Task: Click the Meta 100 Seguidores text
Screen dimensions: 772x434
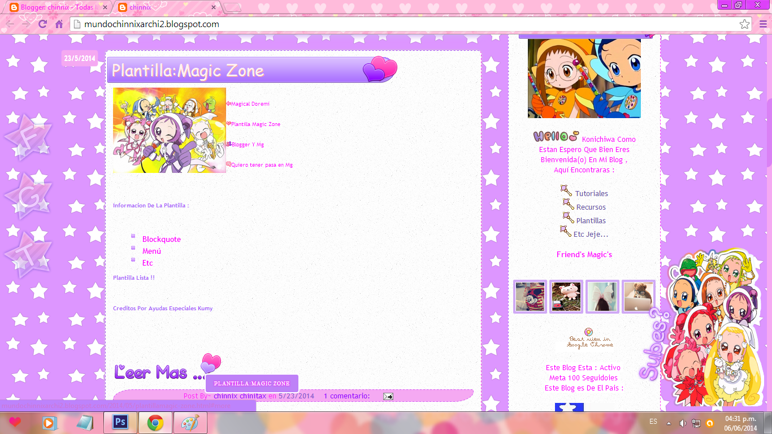Action: coord(583,378)
